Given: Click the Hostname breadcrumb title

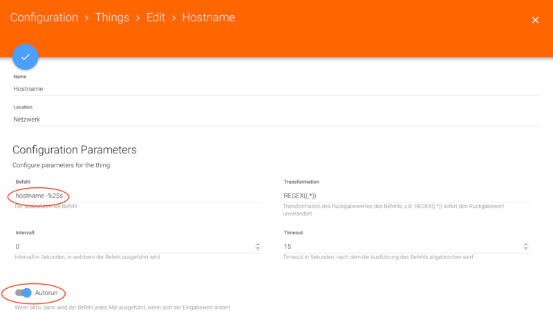Looking at the screenshot, I should (208, 17).
